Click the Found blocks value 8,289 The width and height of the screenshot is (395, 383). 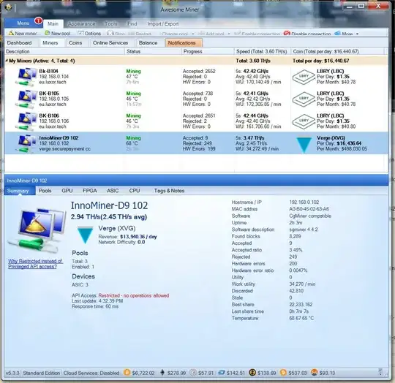coord(295,236)
